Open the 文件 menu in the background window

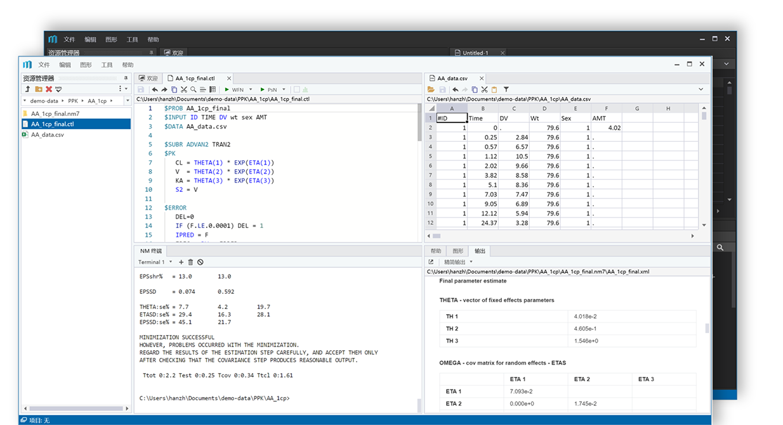pyautogui.click(x=69, y=39)
